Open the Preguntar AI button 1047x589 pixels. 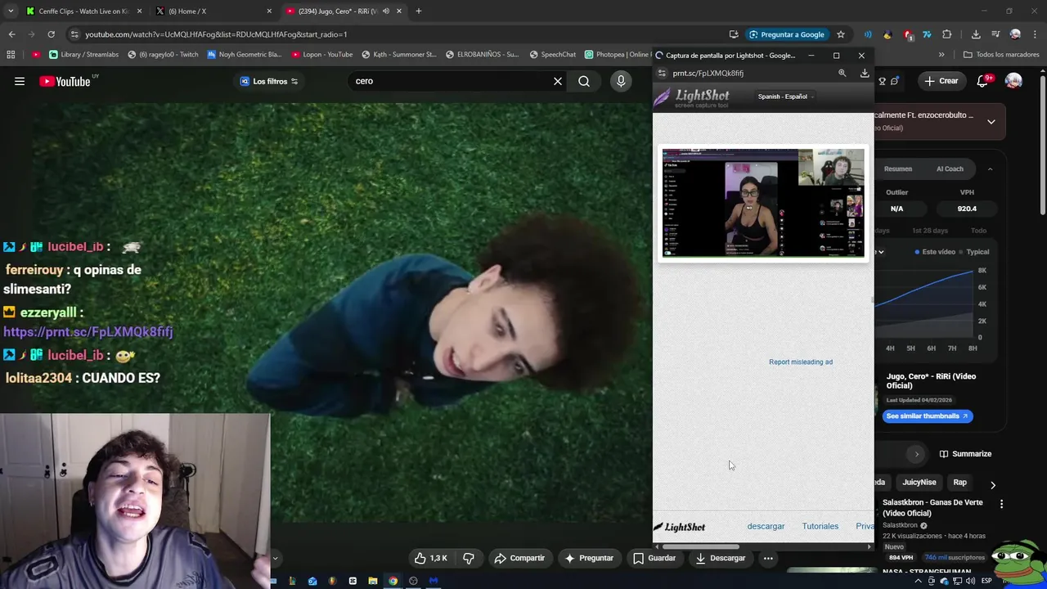(x=589, y=558)
